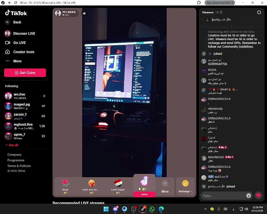This screenshot has height=214, width=267.
Task: Open Windows Start menu
Action: click(106, 209)
